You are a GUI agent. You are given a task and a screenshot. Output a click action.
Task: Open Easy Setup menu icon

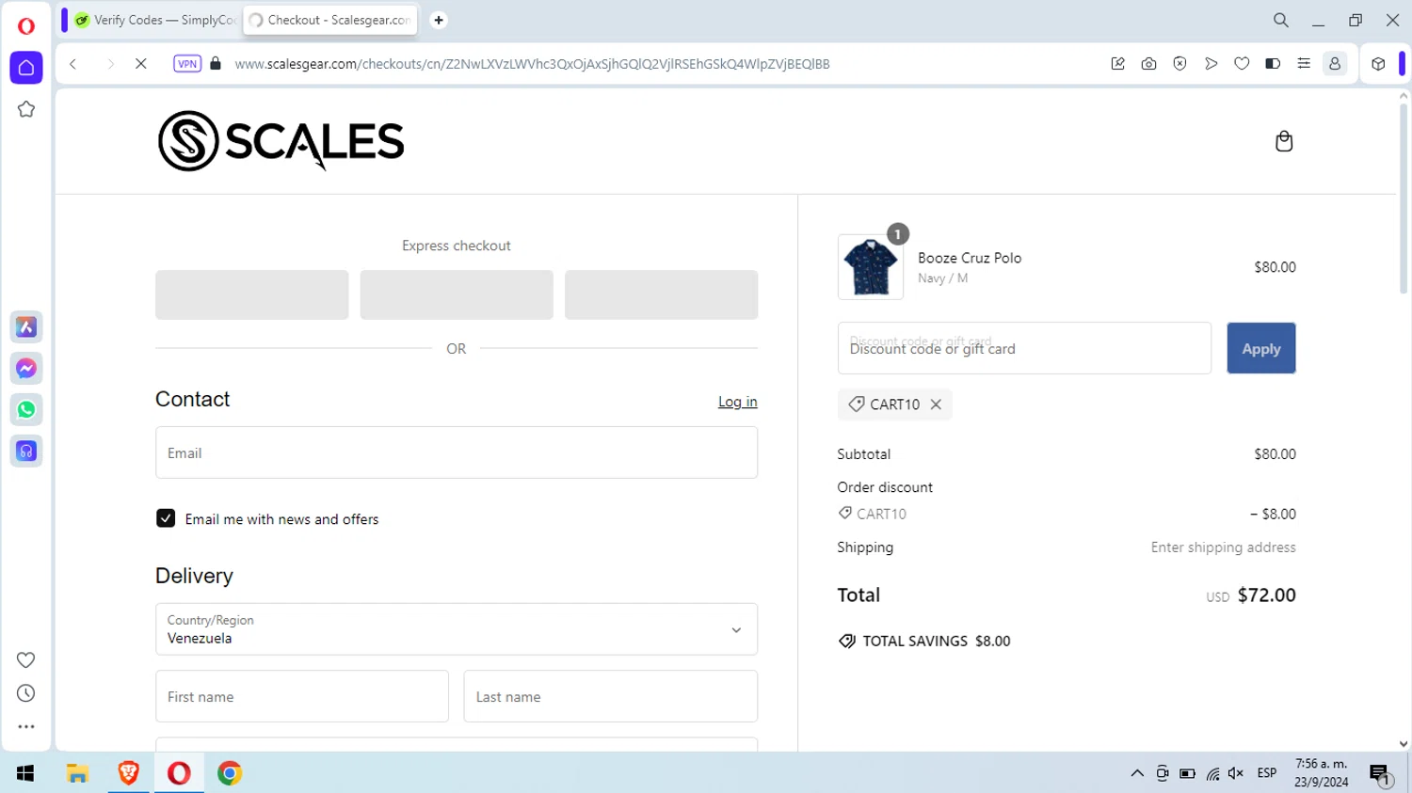[x=1304, y=64]
